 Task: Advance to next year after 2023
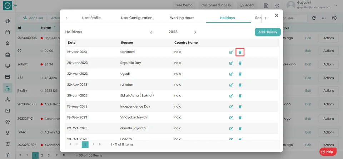(195, 32)
